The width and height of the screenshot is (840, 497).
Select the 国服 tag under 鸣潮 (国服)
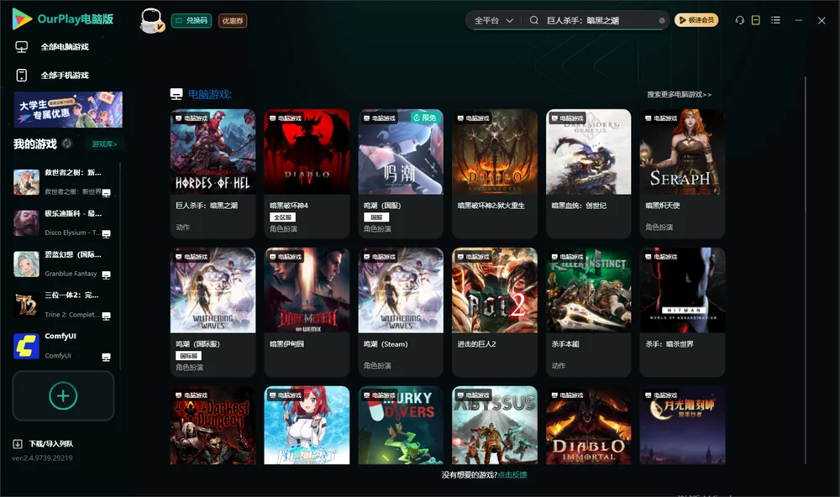tap(376, 217)
